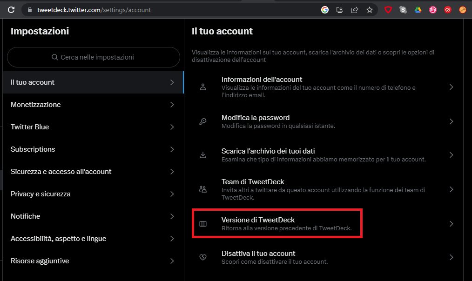Select the columns icon beside Versione di TweetDeck
Screen dimensions: 472x281
point(202,223)
